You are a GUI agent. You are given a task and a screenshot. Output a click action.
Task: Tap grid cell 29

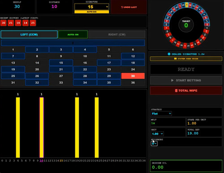click(x=109, y=76)
